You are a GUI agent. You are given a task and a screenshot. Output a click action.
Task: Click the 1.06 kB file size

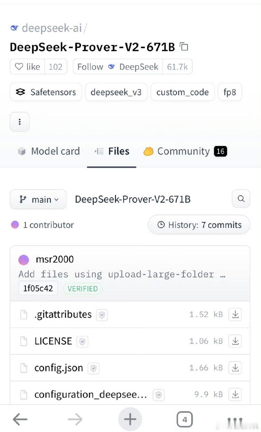click(206, 341)
